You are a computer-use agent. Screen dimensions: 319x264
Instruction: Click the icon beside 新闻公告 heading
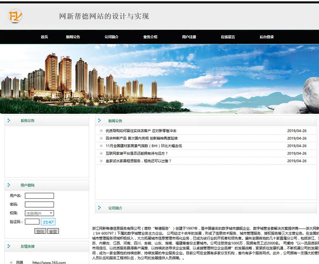(x=99, y=121)
